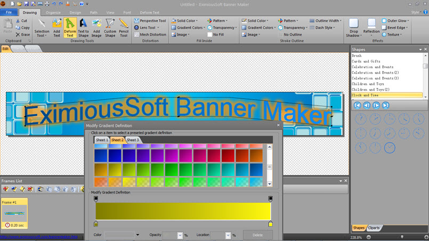Viewport: 429px width, 241px height.
Task: Open the help icon in title bar toolbar
Action: (x=82, y=4)
